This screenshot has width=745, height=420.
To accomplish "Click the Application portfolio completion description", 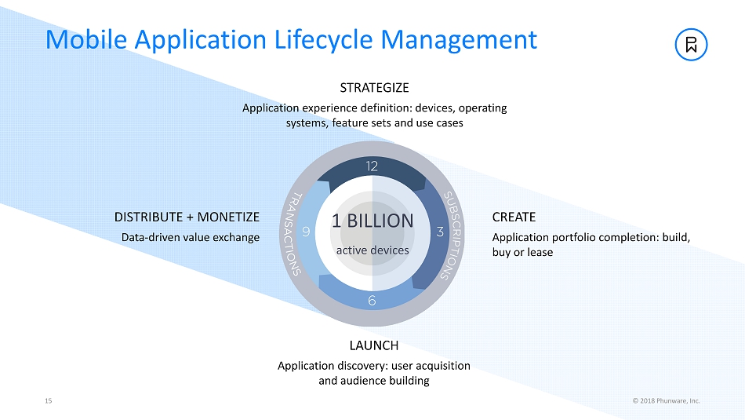I will 591,244.
